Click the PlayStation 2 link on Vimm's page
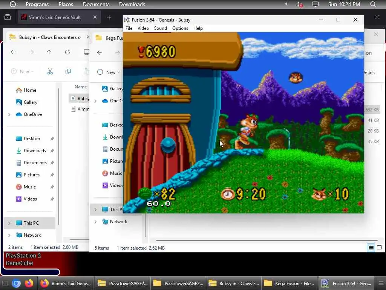 23,256
